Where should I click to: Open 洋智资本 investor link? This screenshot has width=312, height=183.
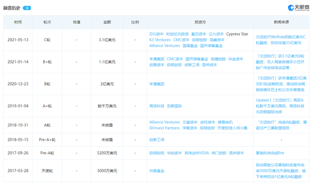pyautogui.click(x=190, y=128)
